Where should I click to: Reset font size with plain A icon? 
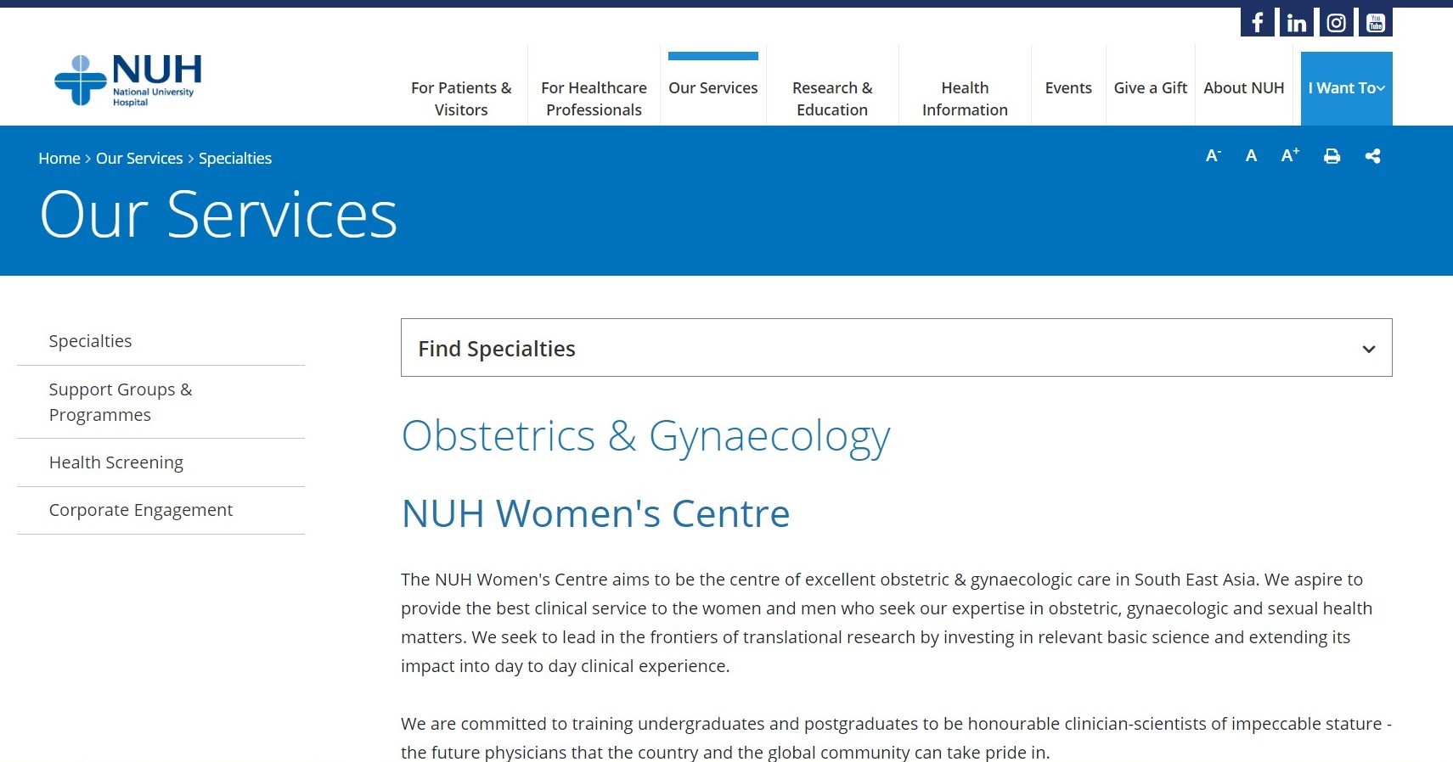pyautogui.click(x=1251, y=155)
